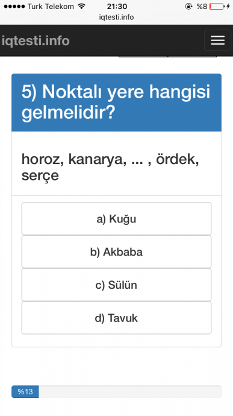This screenshot has height=416, width=233.
Task: Tap the Turk Telekom carrier label
Action: pos(51,7)
